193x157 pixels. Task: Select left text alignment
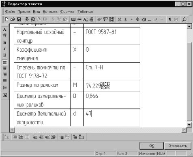pos(4,62)
